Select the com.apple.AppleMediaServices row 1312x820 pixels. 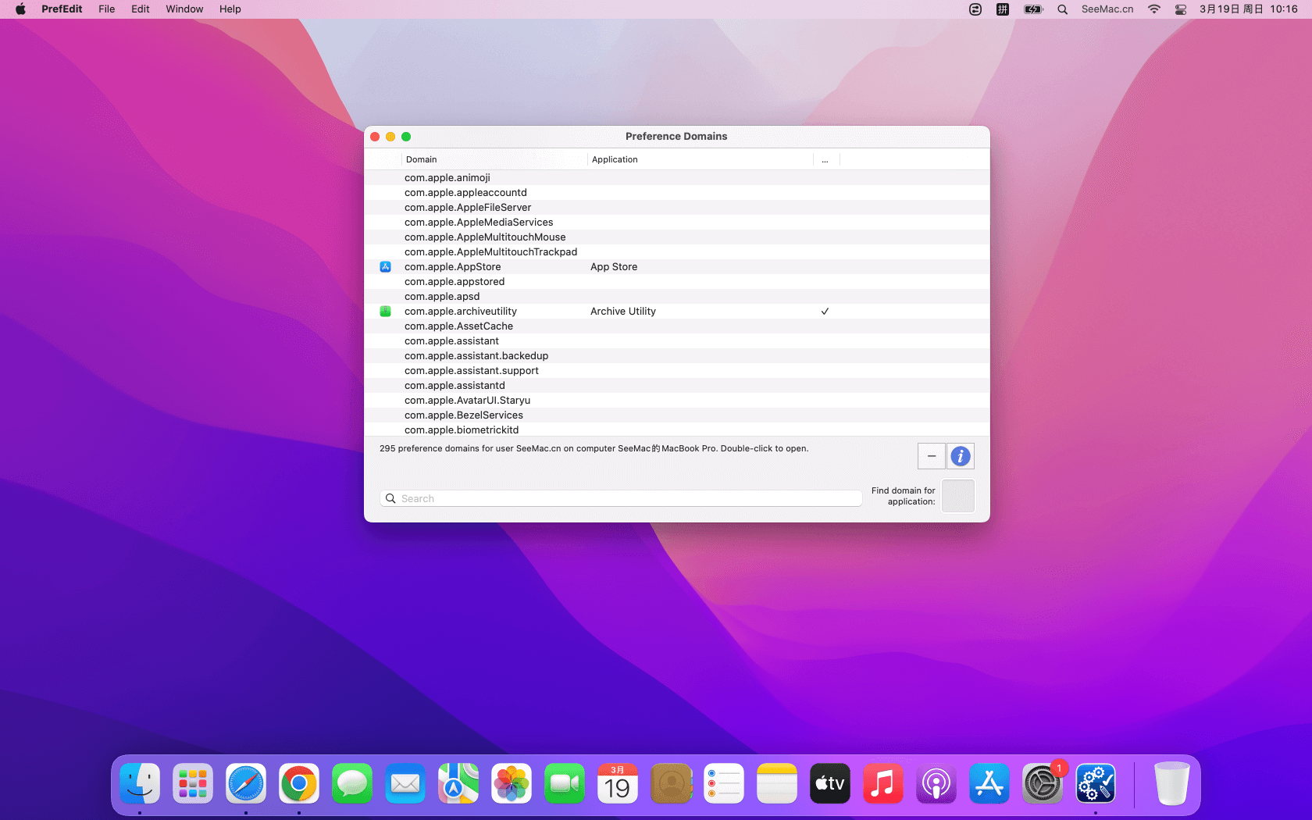click(x=676, y=223)
